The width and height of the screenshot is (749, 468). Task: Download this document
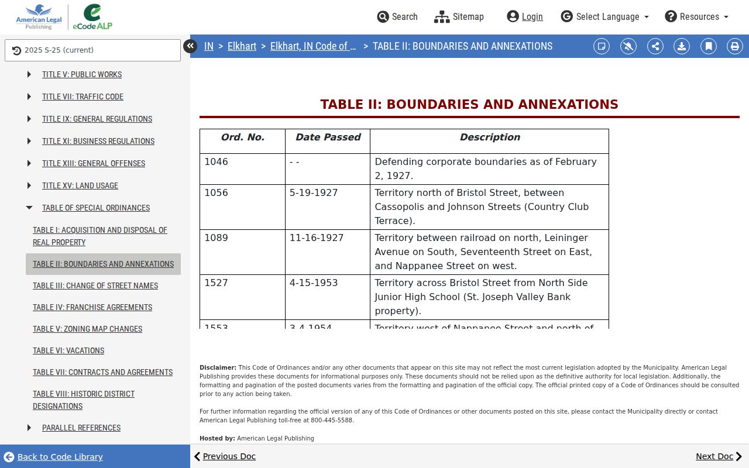[682, 46]
